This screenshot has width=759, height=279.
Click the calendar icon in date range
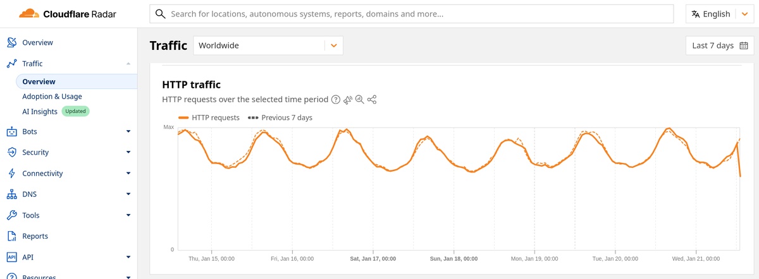tap(743, 45)
